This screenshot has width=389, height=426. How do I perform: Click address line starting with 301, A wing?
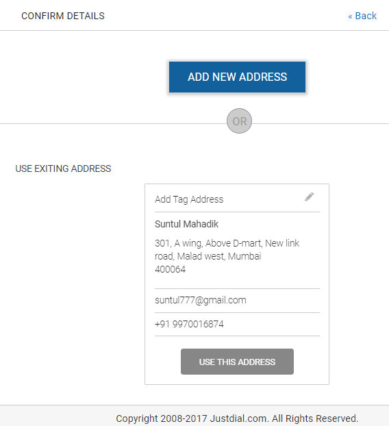pyautogui.click(x=227, y=243)
